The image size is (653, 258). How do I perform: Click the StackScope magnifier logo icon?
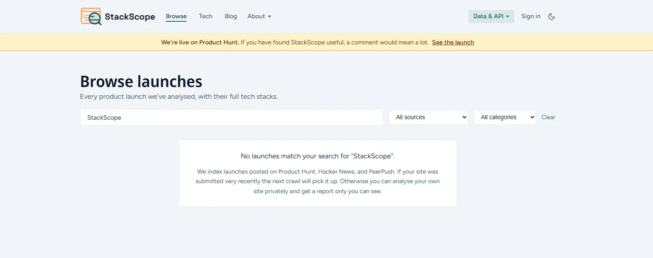91,17
